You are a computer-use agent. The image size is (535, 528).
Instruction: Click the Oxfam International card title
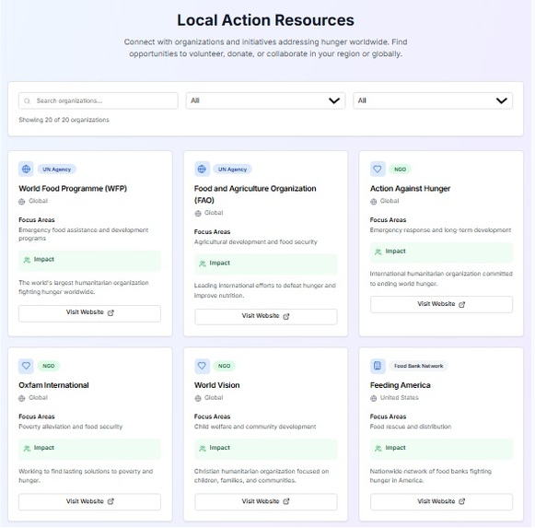click(x=53, y=385)
